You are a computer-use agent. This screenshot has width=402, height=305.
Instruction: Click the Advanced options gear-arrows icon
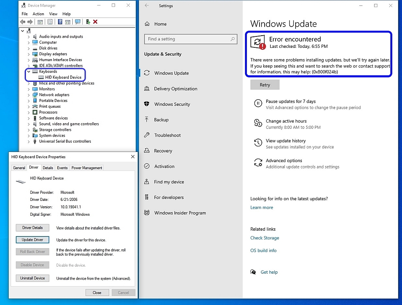coord(258,162)
